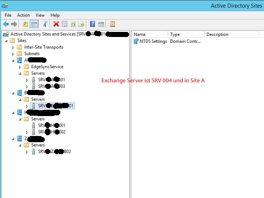Select the NTDS Settings icon in list

point(136,41)
